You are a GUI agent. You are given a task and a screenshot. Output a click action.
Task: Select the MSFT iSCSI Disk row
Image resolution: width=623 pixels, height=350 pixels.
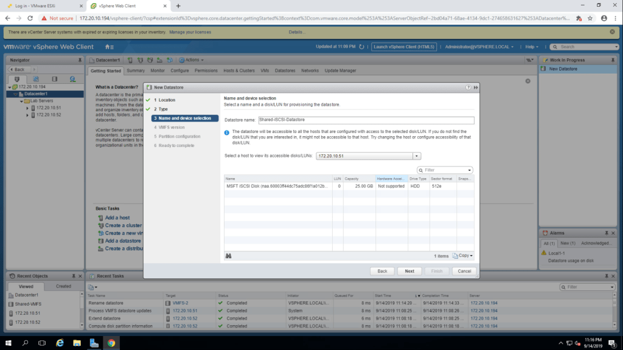(277, 186)
